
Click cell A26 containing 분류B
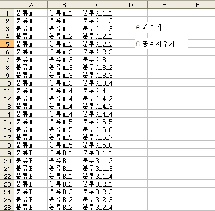click(31, 207)
